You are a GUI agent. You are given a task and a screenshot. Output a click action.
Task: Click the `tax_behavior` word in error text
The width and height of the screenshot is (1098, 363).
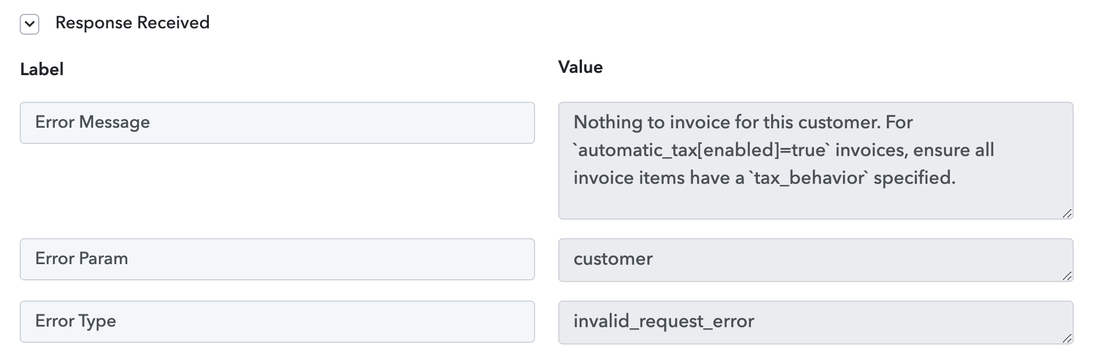tap(809, 177)
